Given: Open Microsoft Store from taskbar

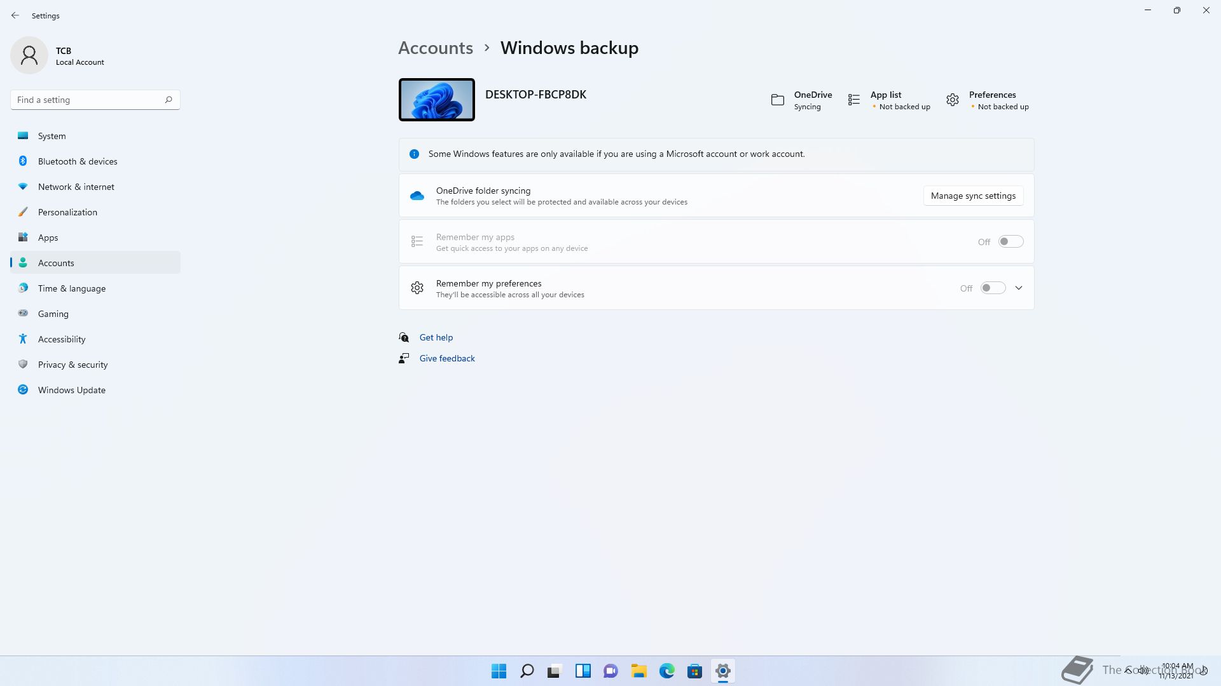Looking at the screenshot, I should (694, 671).
